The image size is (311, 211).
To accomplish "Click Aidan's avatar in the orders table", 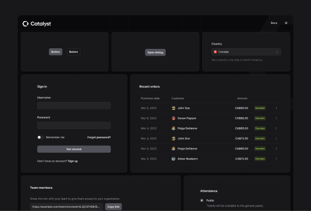I will coord(173,159).
